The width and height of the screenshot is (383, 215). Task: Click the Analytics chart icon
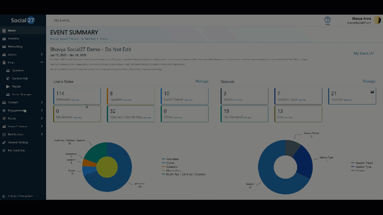coord(4,39)
